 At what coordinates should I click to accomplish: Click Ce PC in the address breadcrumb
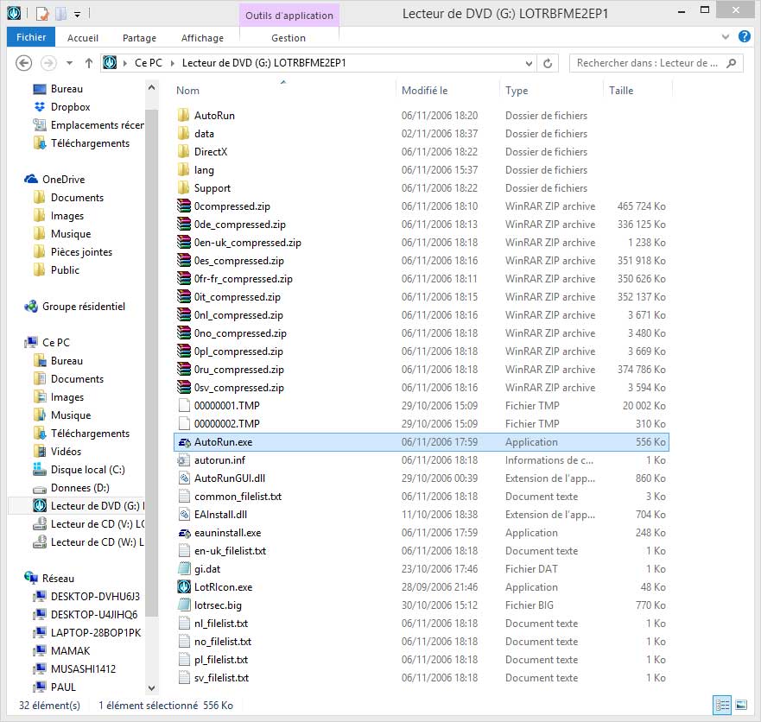(149, 63)
